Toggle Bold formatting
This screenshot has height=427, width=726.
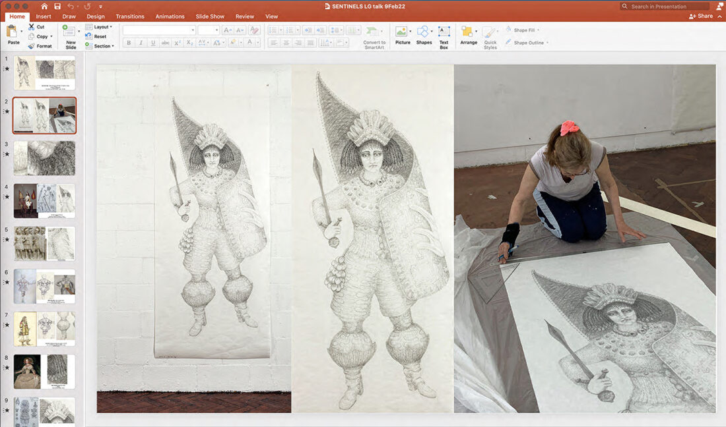[129, 43]
